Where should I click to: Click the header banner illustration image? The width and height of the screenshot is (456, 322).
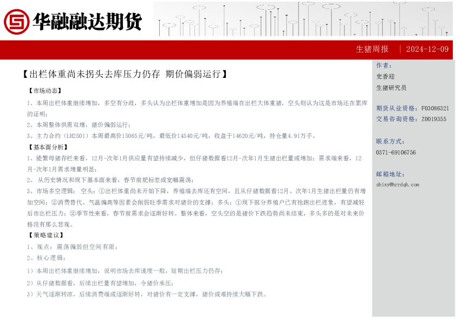pyautogui.click(x=303, y=19)
